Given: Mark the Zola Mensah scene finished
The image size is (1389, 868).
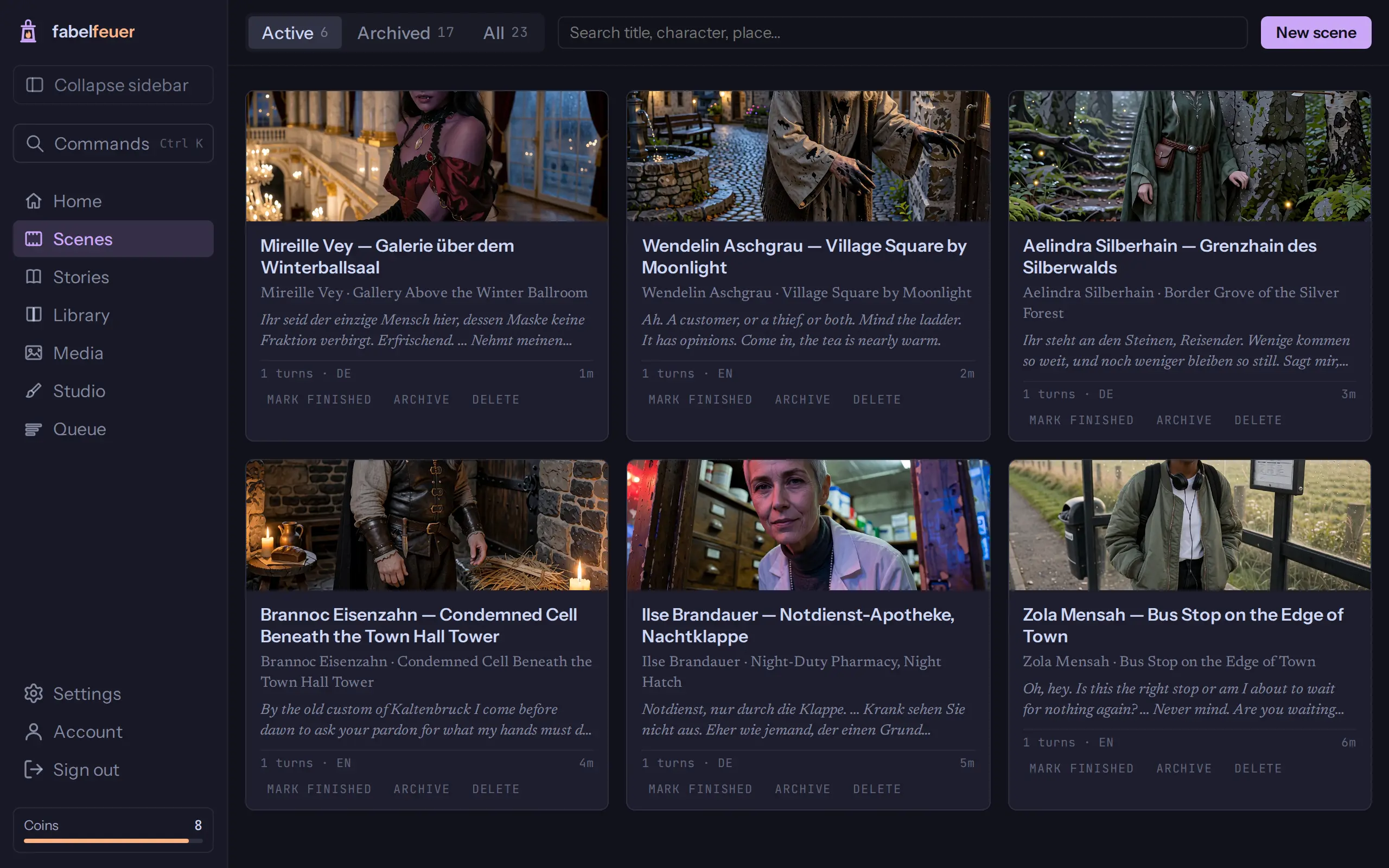Looking at the screenshot, I should (x=1081, y=769).
